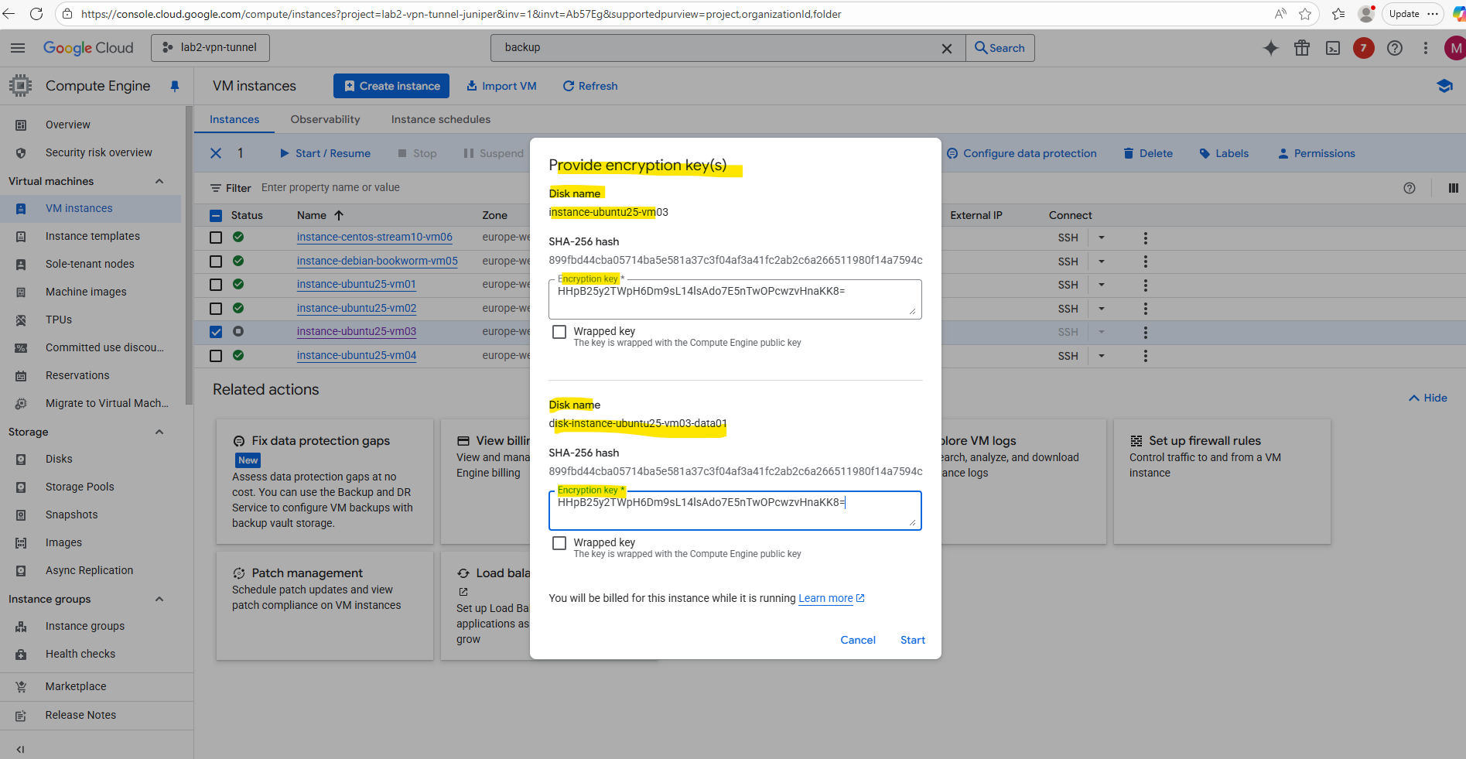Viewport: 1466px width, 759px height.
Task: Open the Learn more billing link
Action: [825, 598]
